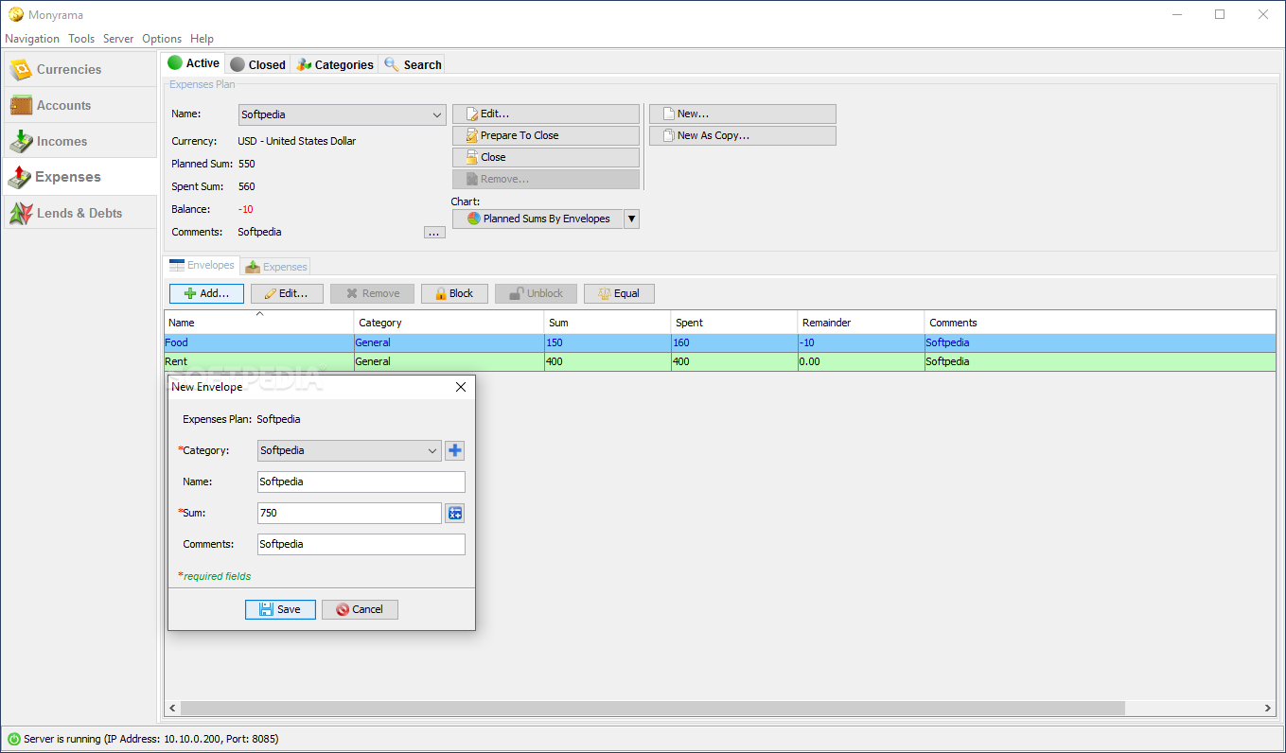Click horizontal scrollbar right arrow

[1268, 708]
